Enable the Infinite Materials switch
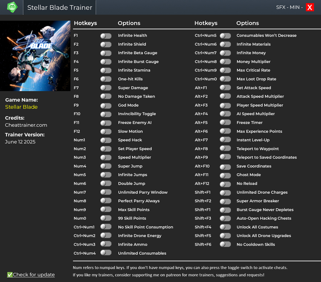This screenshot has width=321, height=282. (225, 44)
